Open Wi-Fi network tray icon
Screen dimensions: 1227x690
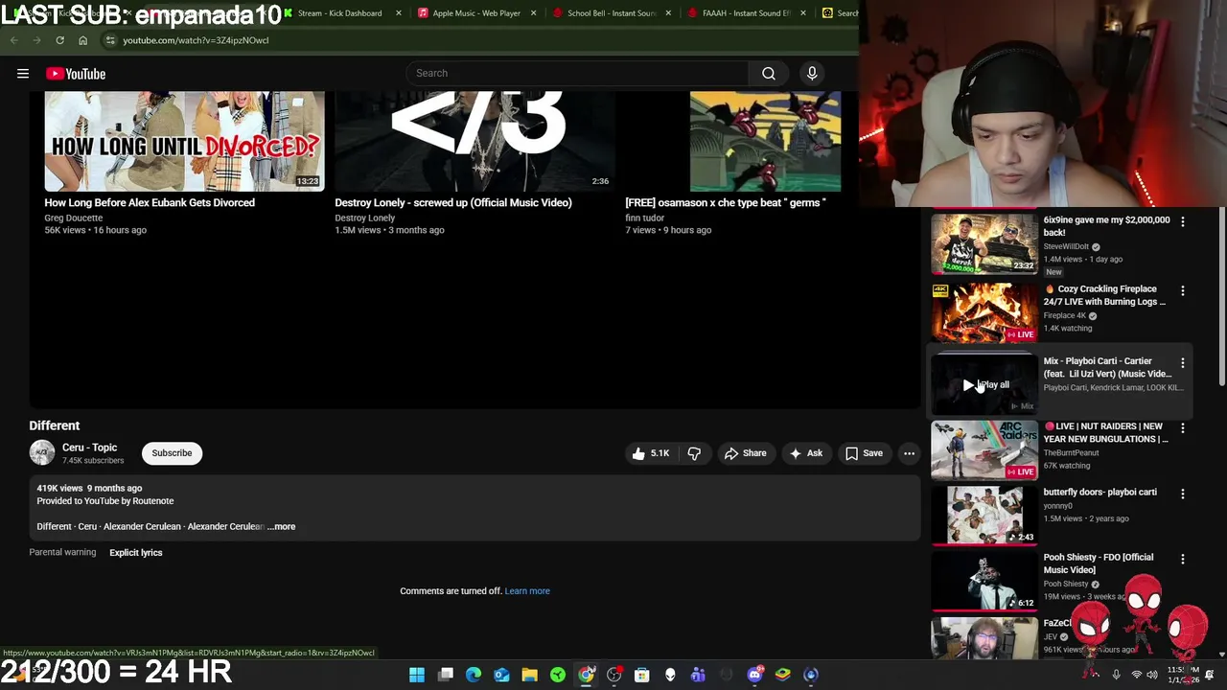(x=1136, y=675)
